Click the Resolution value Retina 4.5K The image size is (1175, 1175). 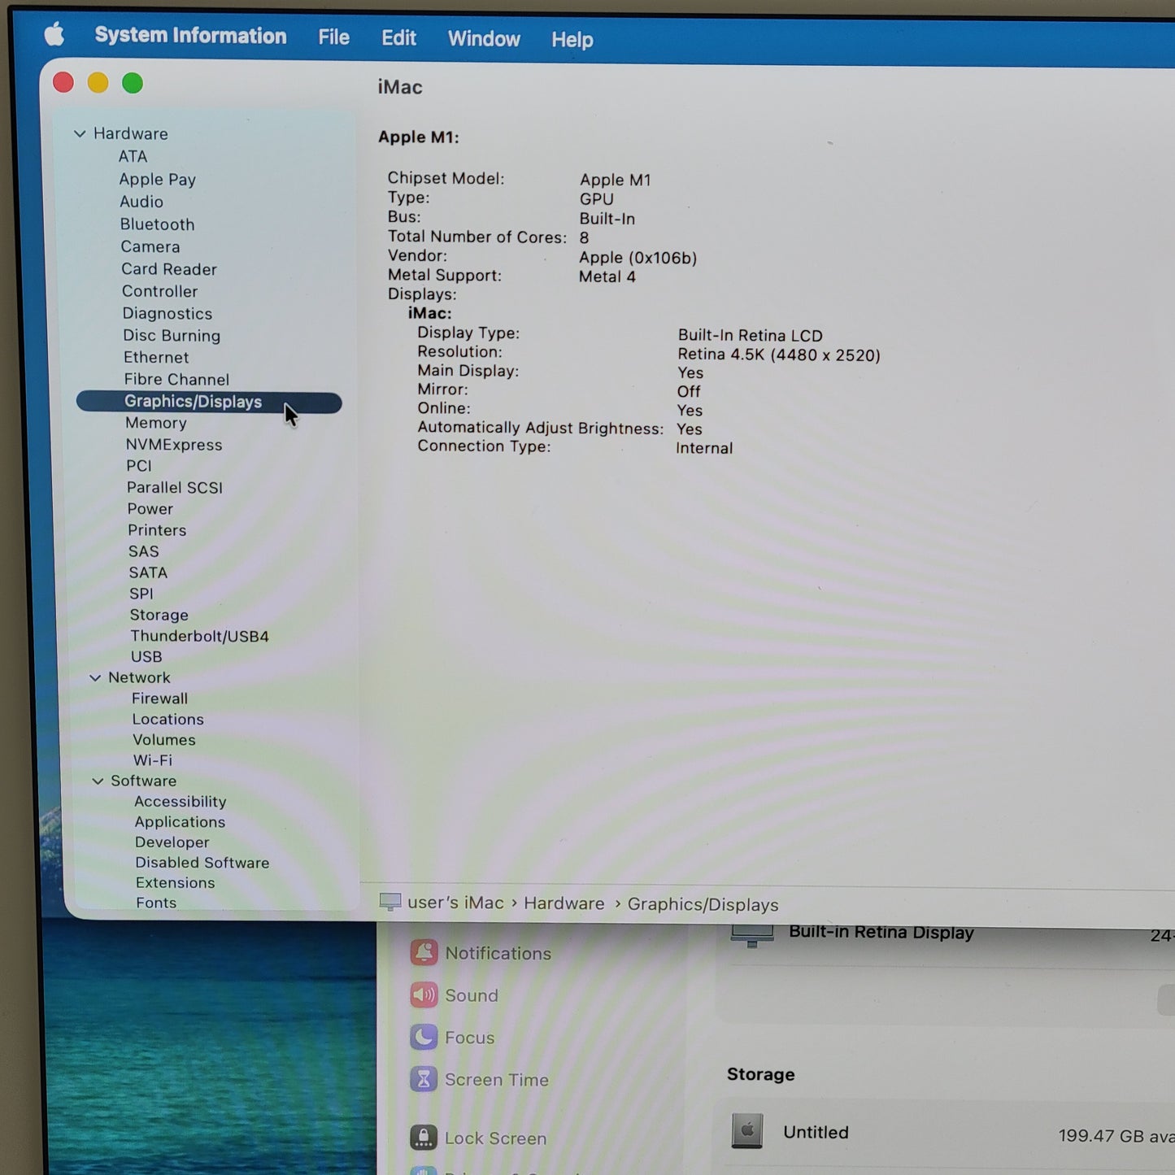point(779,355)
